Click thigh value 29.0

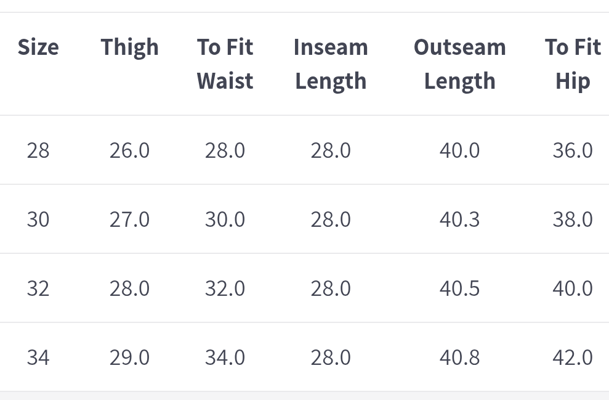click(129, 357)
